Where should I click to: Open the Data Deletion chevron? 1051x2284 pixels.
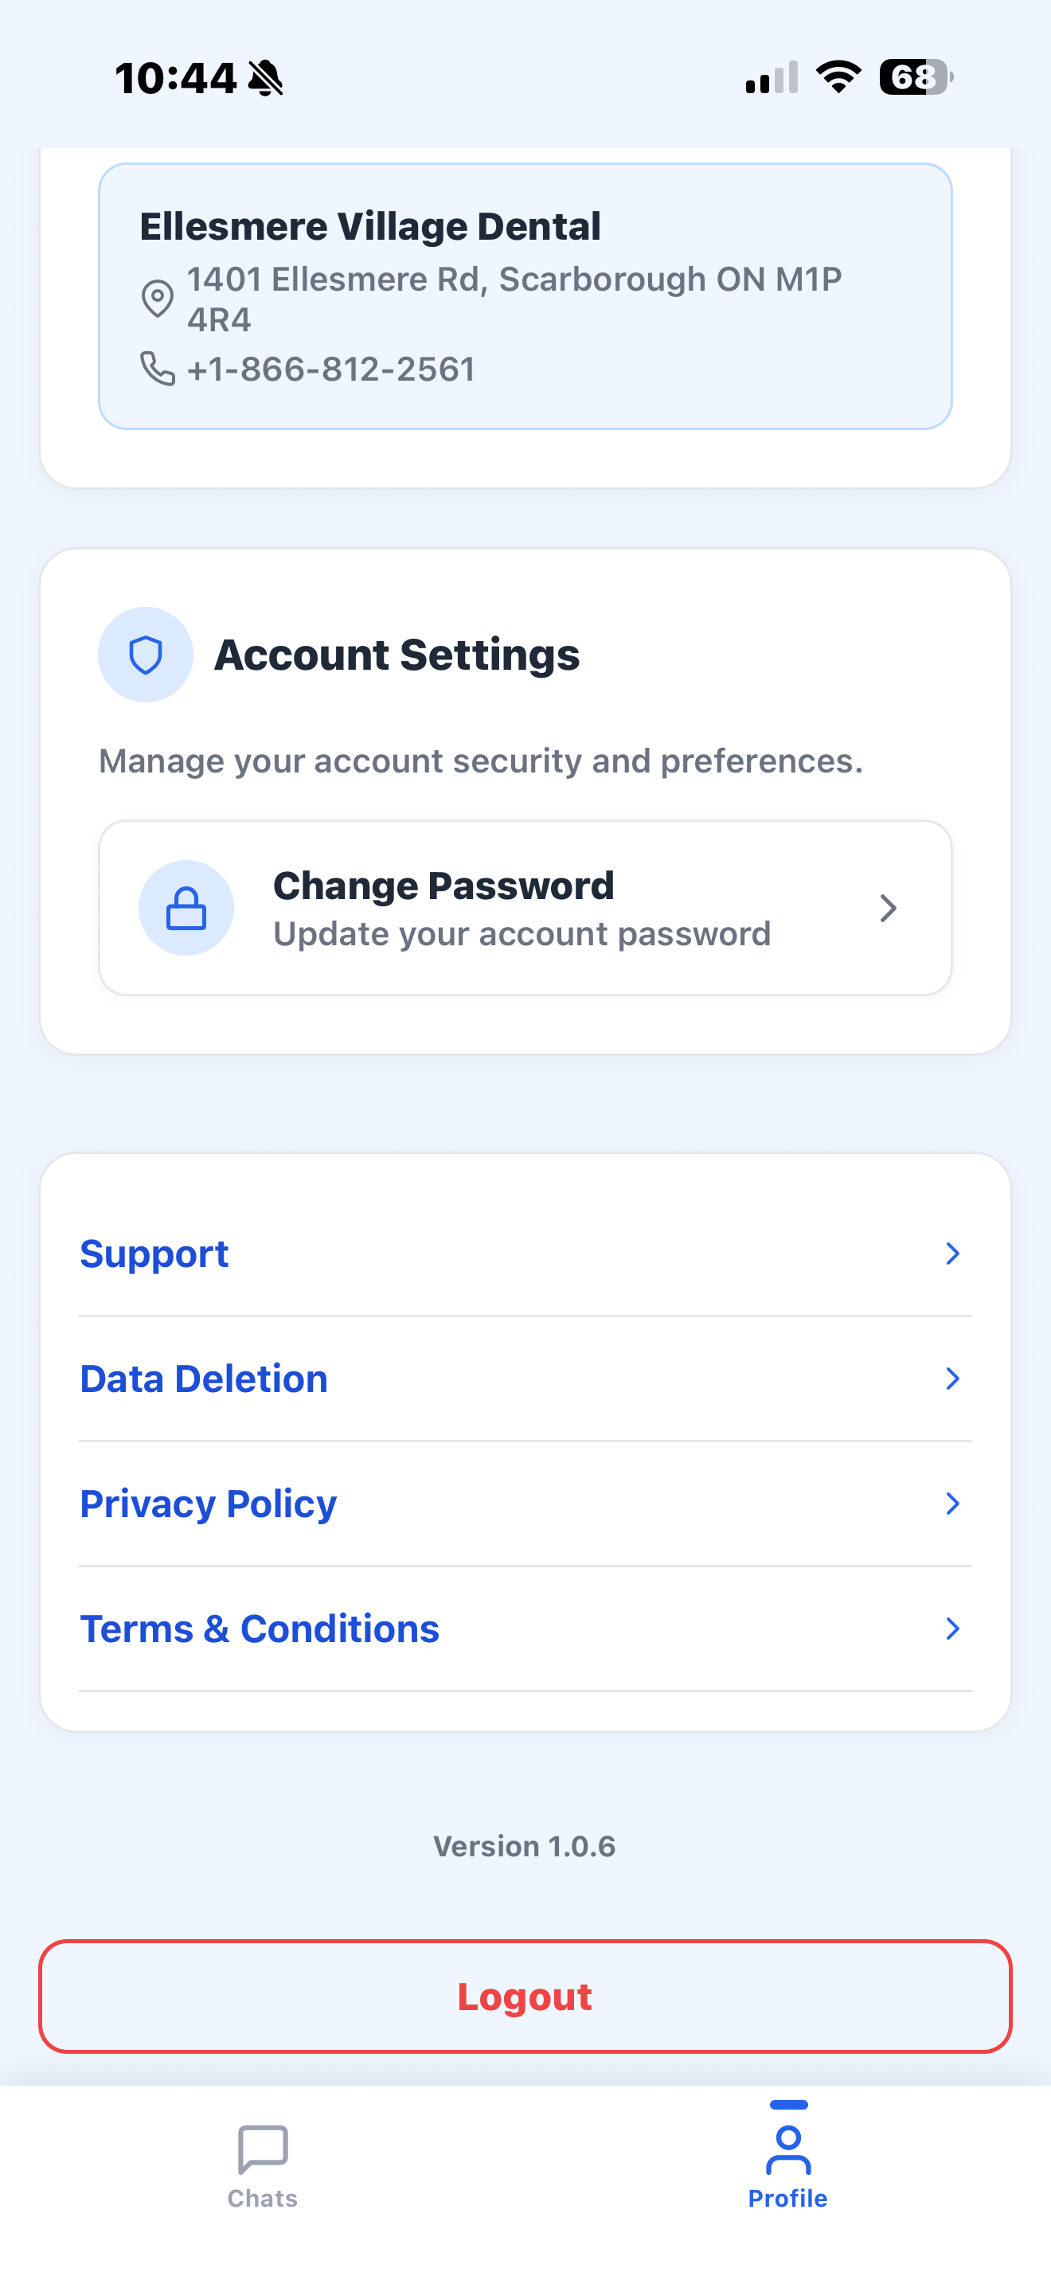[x=952, y=1379]
